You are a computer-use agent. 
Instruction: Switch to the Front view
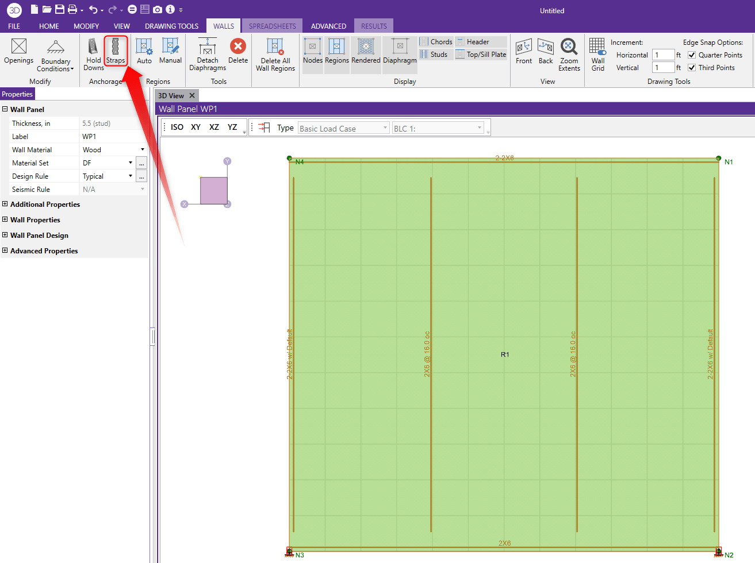point(524,51)
